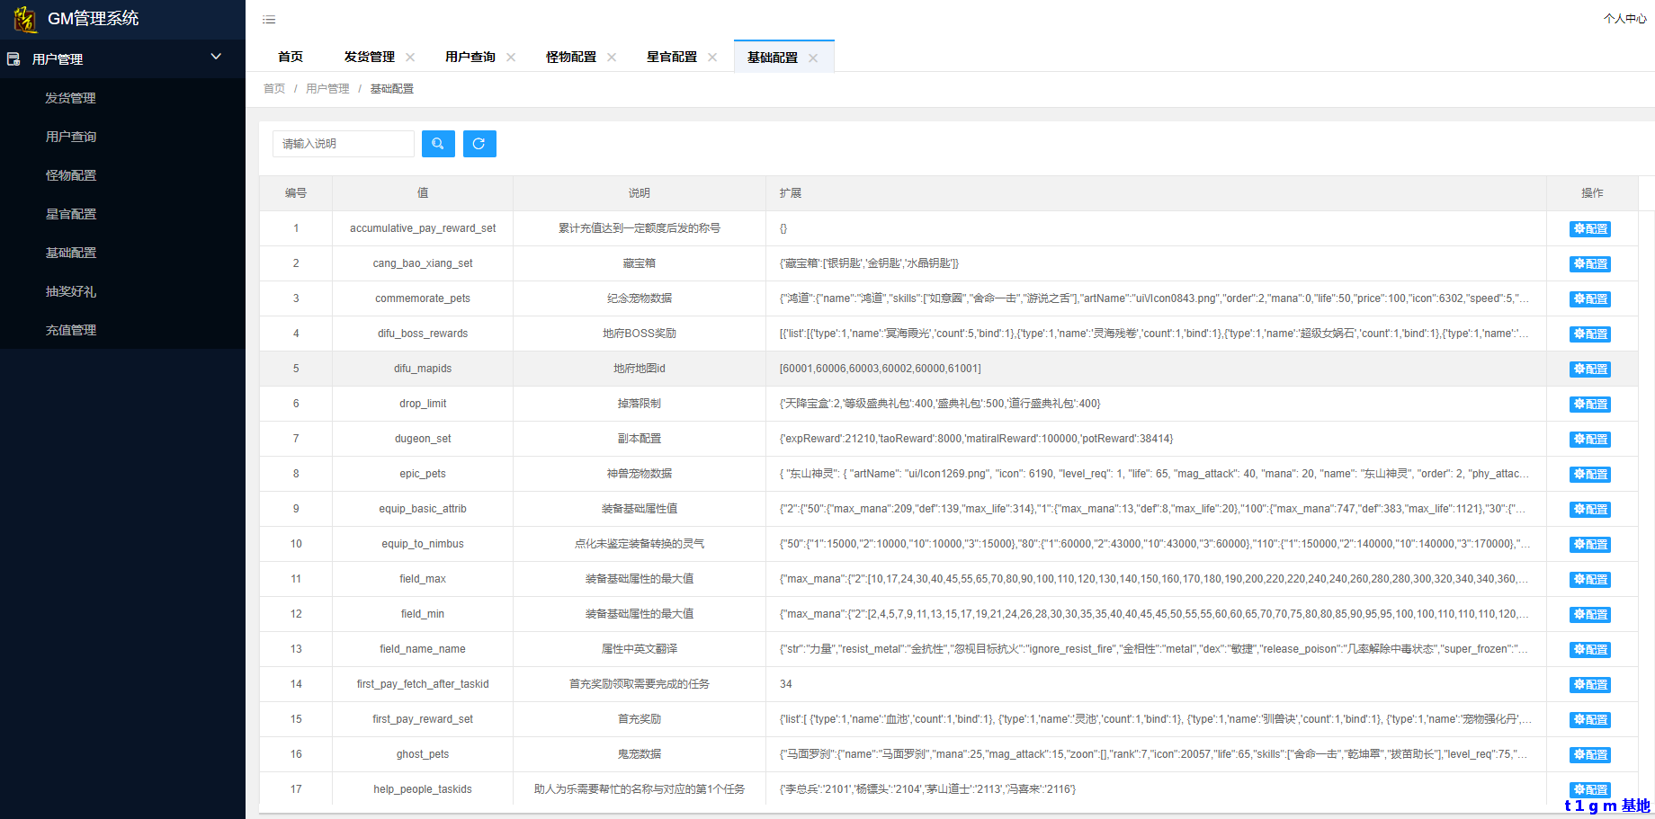The height and width of the screenshot is (819, 1655).
Task: Toggle the sidebar collapse hamburger icon
Action: point(269,20)
